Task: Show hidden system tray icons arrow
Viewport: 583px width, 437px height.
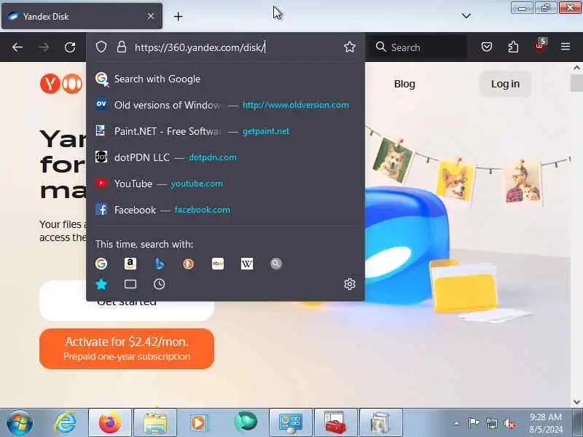Action: [x=457, y=423]
